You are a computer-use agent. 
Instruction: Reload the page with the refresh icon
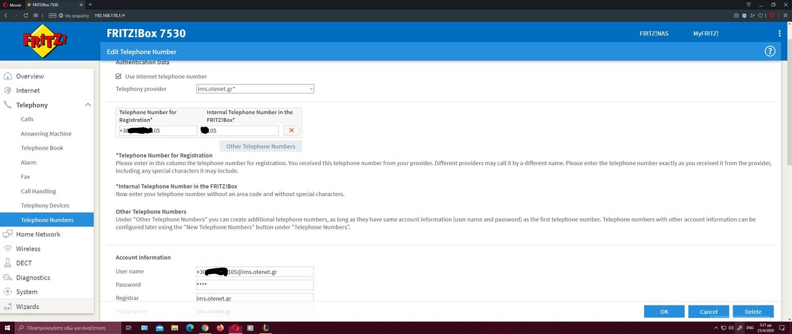tap(26, 15)
